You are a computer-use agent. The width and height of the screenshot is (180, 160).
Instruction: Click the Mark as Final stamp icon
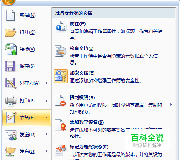pyautogui.click(x=61, y=150)
